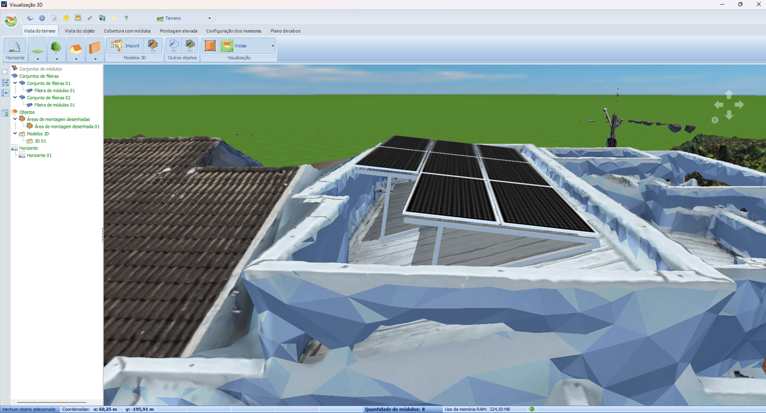Viewport: 766px width, 413px height.
Task: Click the camera screenshot icon in top toolbar
Action: [x=102, y=18]
